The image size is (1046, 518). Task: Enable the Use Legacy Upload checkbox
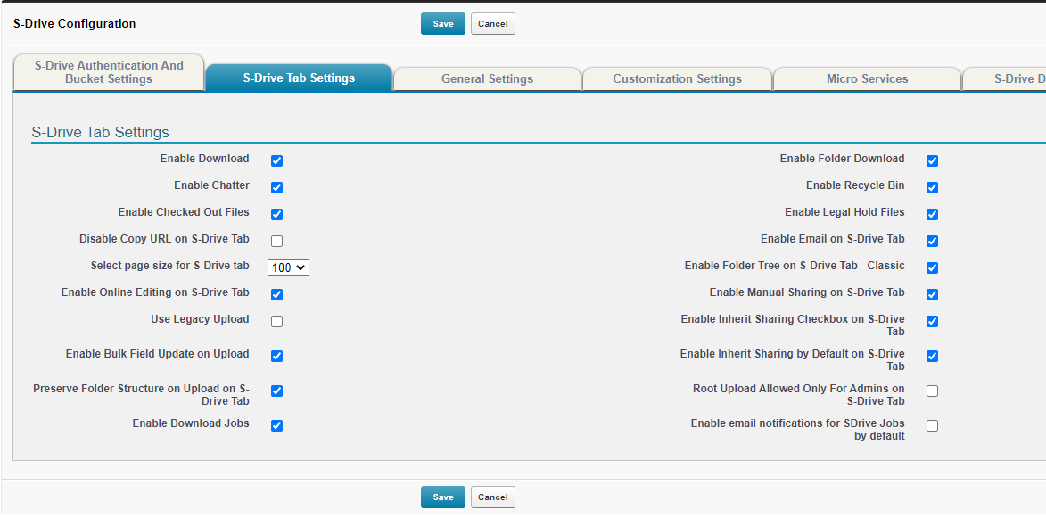tap(276, 322)
